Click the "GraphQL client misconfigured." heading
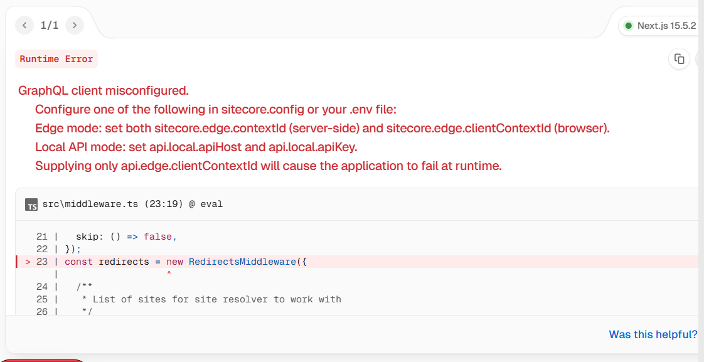Image resolution: width=704 pixels, height=362 pixels. point(104,91)
